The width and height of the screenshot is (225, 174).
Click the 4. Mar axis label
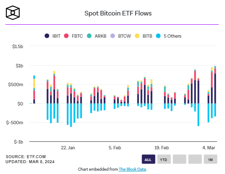pyautogui.click(x=209, y=148)
